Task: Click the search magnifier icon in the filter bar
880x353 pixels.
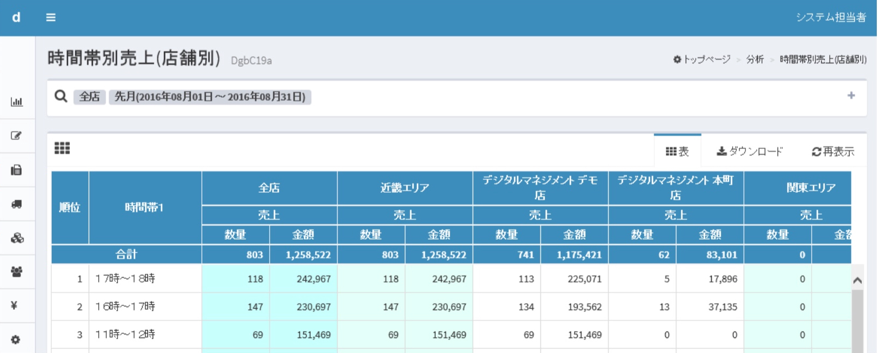Action: pos(61,96)
